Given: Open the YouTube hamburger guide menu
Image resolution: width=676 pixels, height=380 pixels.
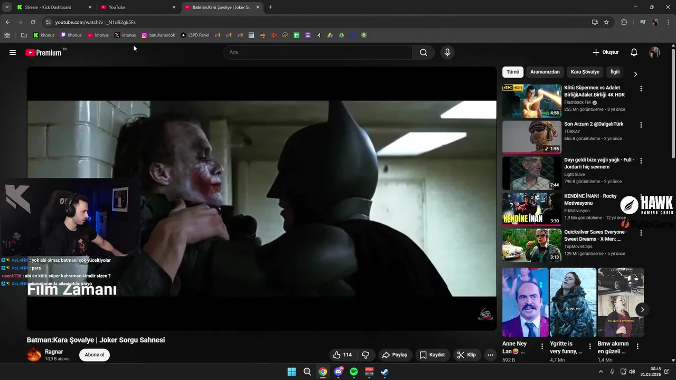Looking at the screenshot, I should (x=13, y=52).
